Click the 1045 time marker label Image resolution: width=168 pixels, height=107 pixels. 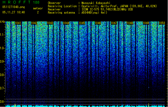pyautogui.click(x=82, y=23)
